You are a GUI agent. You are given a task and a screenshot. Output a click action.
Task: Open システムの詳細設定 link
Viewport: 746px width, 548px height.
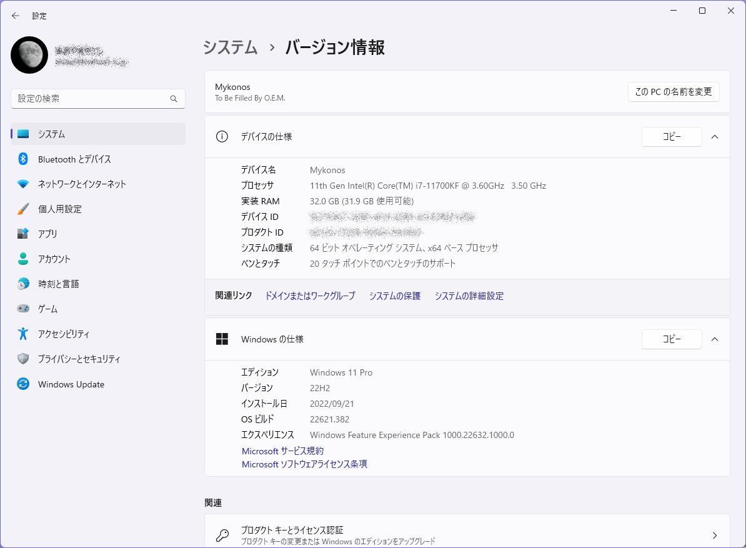(x=469, y=296)
